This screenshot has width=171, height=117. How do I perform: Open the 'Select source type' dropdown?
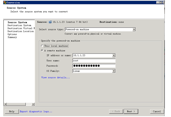[134, 29]
